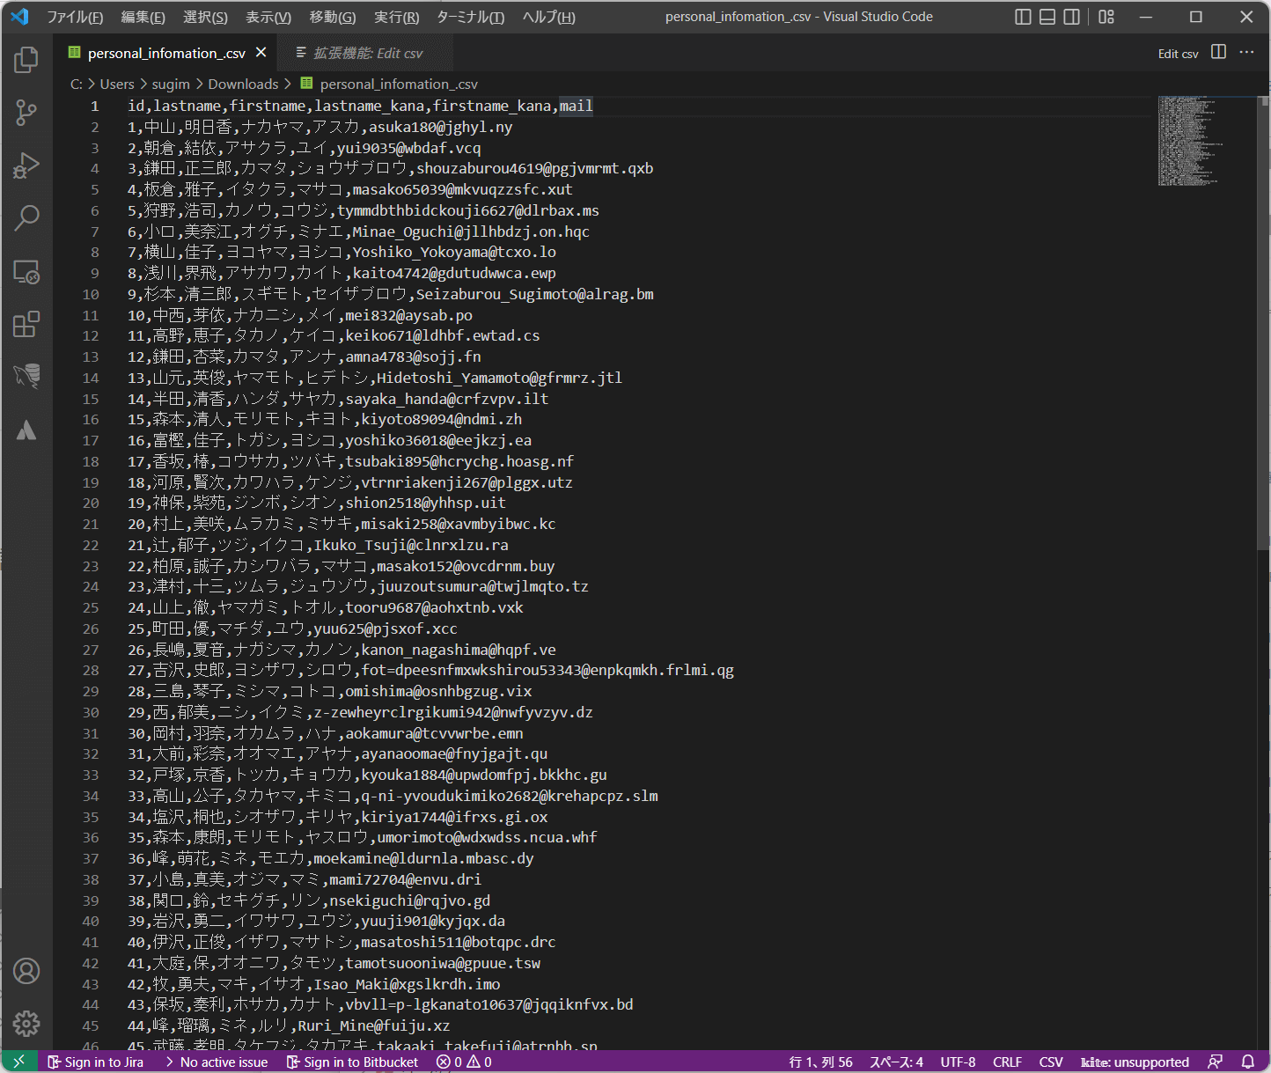Click No active issue in the status bar
The height and width of the screenshot is (1073, 1271).
pos(216,1062)
